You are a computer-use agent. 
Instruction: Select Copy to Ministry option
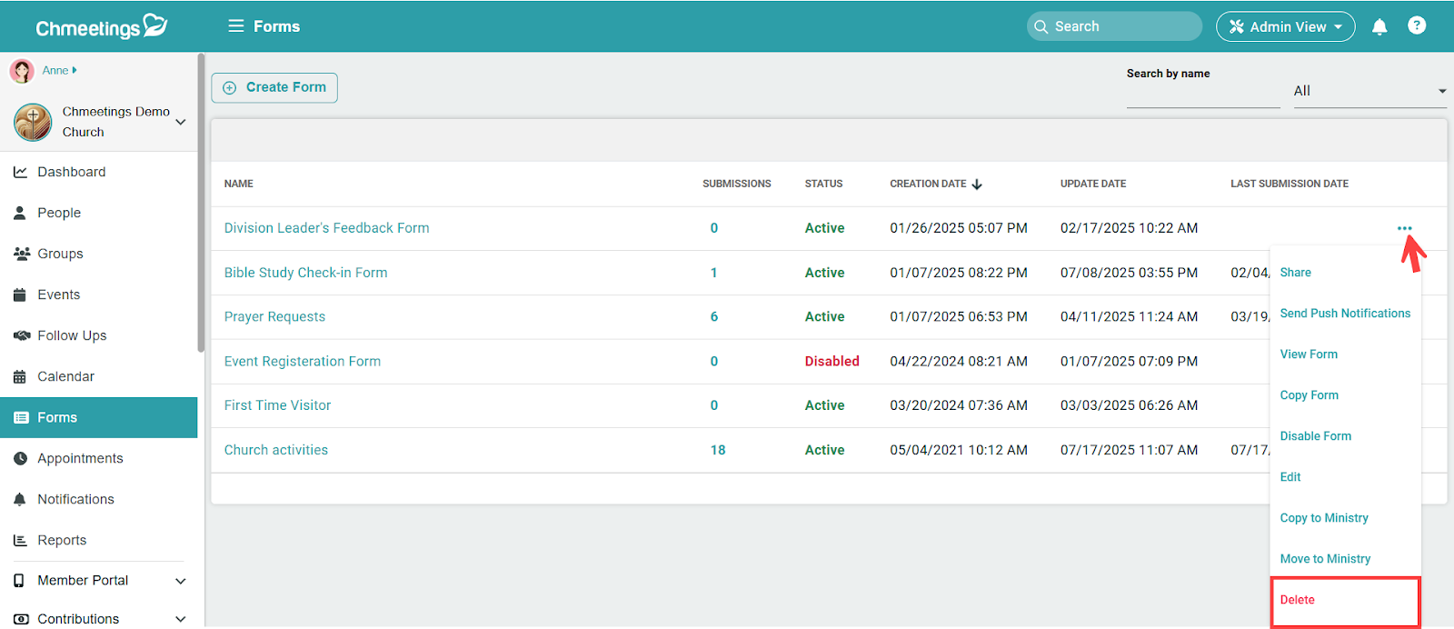(1324, 518)
